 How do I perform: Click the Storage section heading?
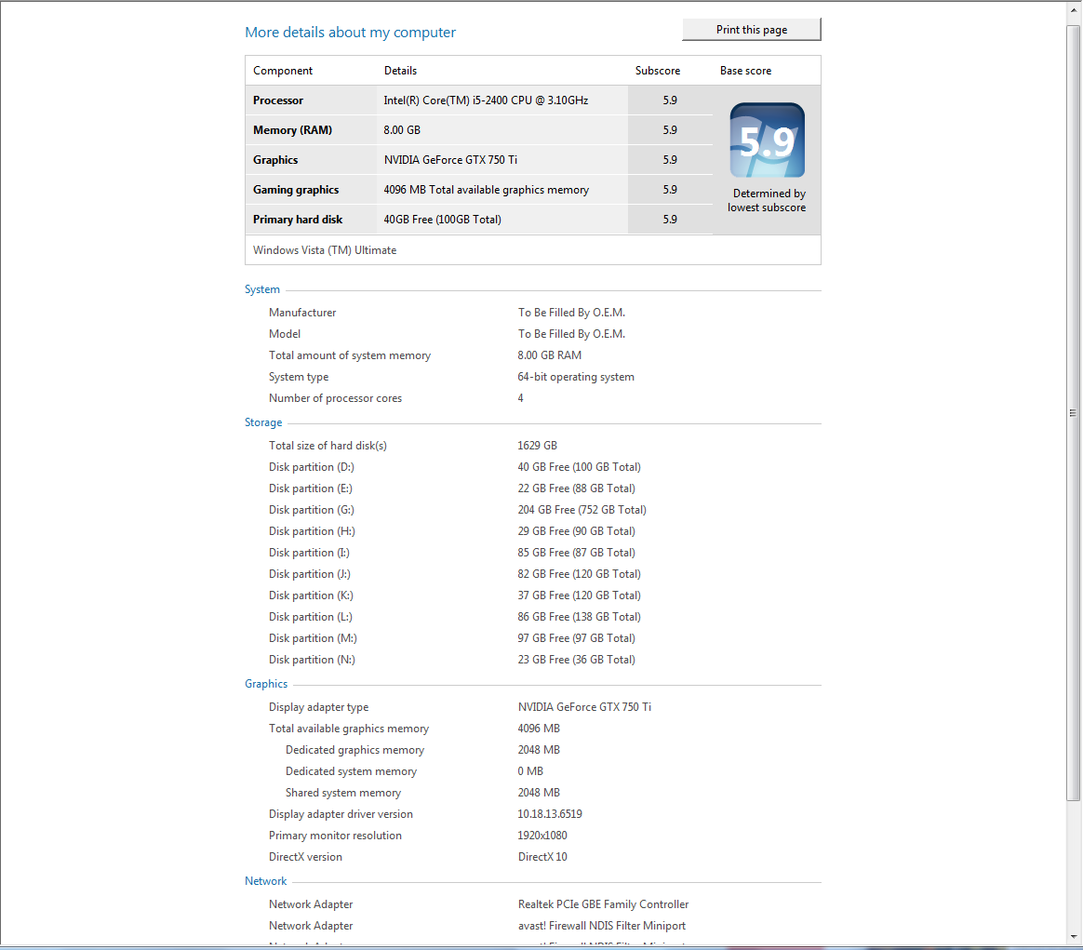click(263, 422)
